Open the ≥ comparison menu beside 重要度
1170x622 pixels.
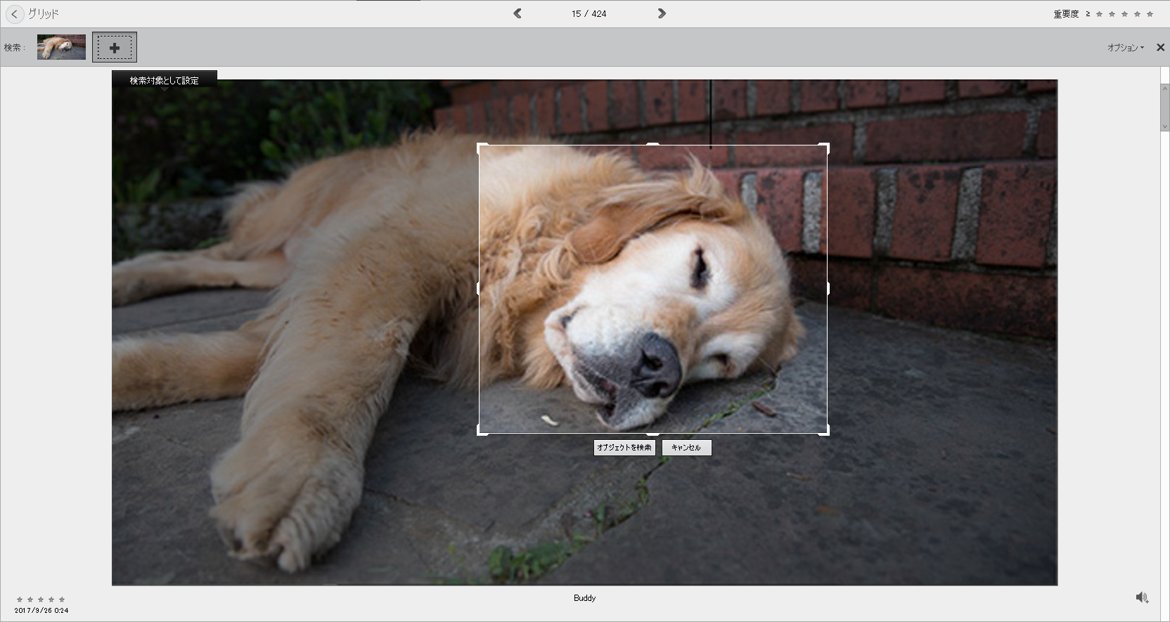click(1088, 14)
